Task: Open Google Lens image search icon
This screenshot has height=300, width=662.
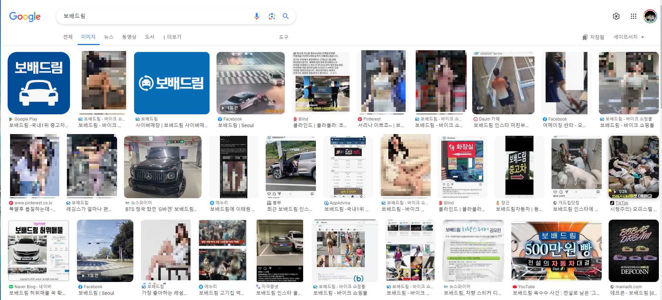Action: (x=272, y=16)
